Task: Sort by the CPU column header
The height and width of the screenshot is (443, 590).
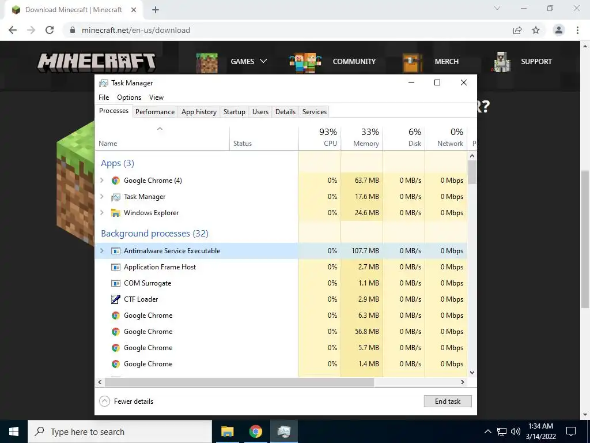Action: 320,137
